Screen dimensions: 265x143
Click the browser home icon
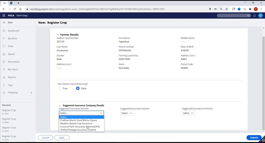click(x=20, y=9)
